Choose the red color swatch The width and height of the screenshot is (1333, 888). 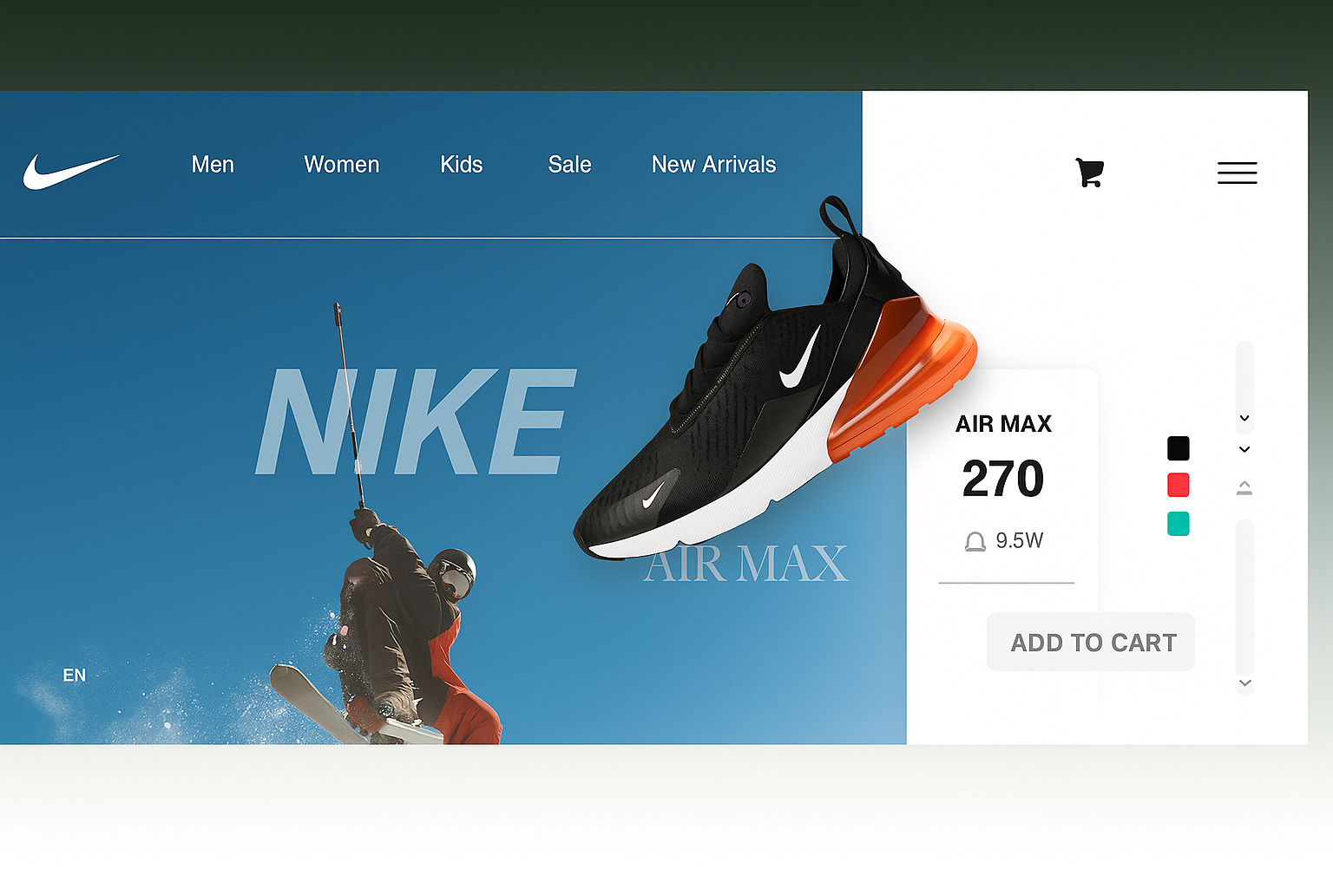point(1179,485)
